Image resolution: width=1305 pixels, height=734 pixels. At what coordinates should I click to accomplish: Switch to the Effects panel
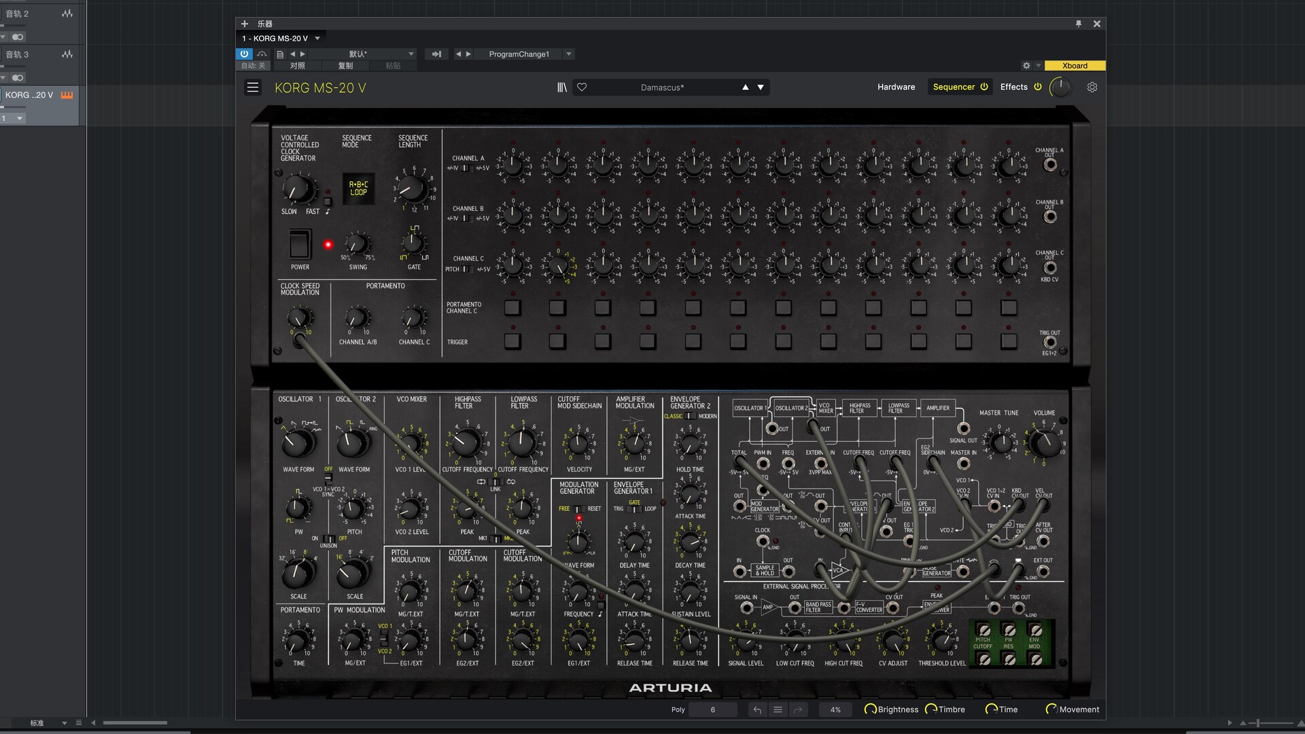coord(1013,87)
